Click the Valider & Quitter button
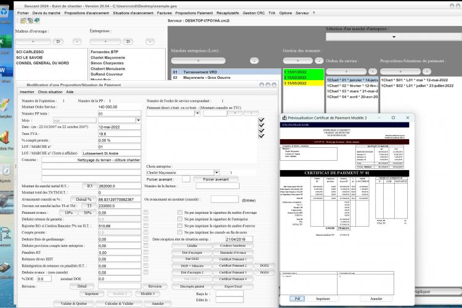 [x=74, y=303]
